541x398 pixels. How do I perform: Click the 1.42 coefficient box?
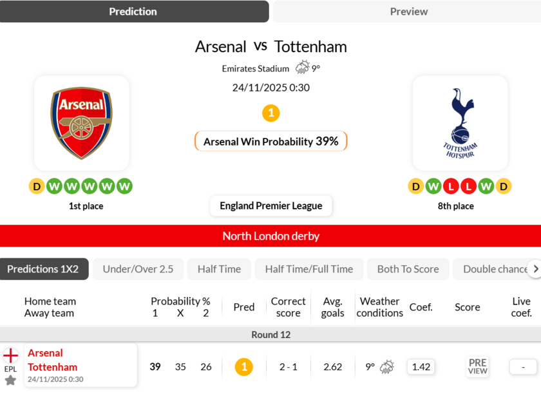point(421,367)
